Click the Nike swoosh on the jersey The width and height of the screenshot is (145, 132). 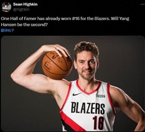[x=77, y=94]
